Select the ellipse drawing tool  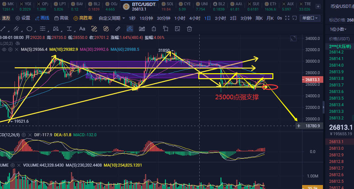tap(29, 29)
